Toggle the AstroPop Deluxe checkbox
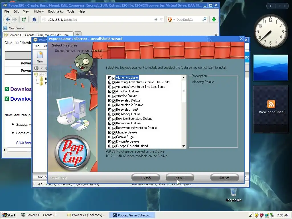 (114, 92)
